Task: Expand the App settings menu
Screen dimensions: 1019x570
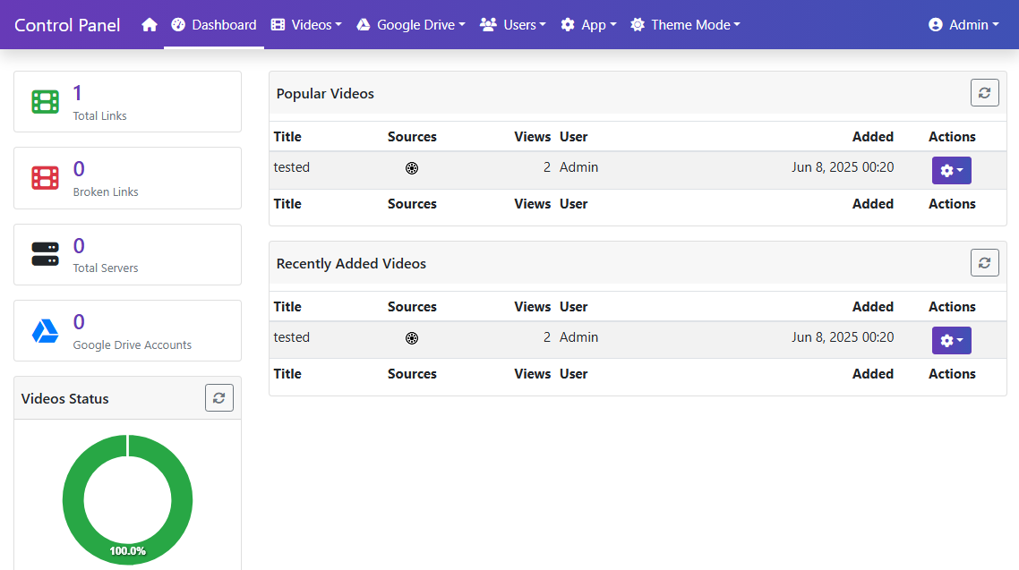Action: pos(588,25)
